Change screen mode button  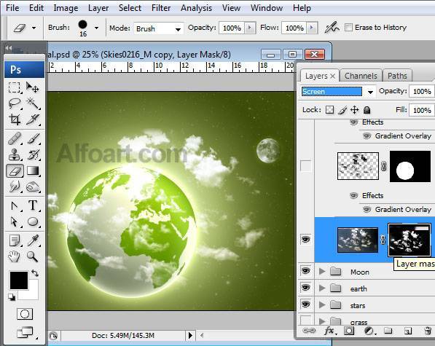(25, 332)
